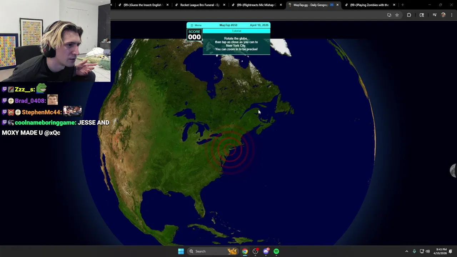Image resolution: width=457 pixels, height=257 pixels.
Task: Close the MapTap.gg tab
Action: pyautogui.click(x=337, y=5)
